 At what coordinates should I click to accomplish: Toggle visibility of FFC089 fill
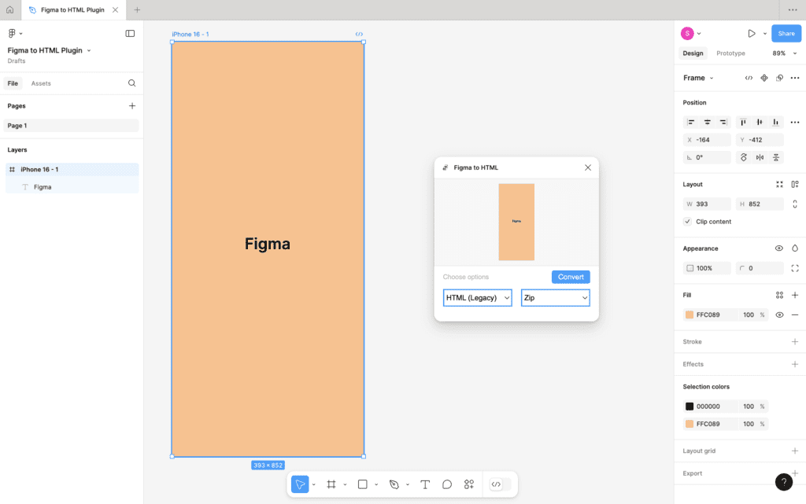click(779, 315)
